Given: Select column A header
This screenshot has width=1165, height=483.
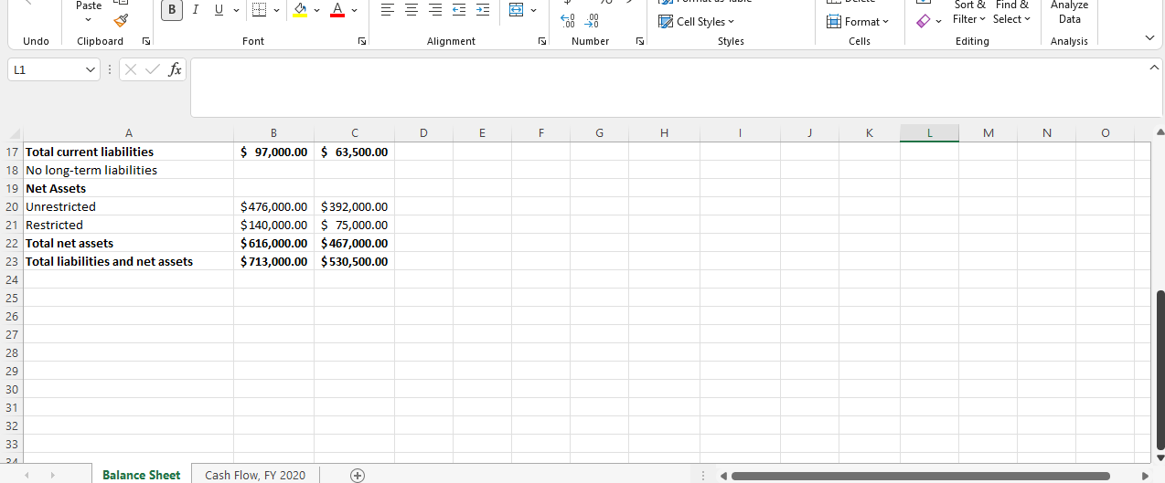Looking at the screenshot, I should pos(128,133).
